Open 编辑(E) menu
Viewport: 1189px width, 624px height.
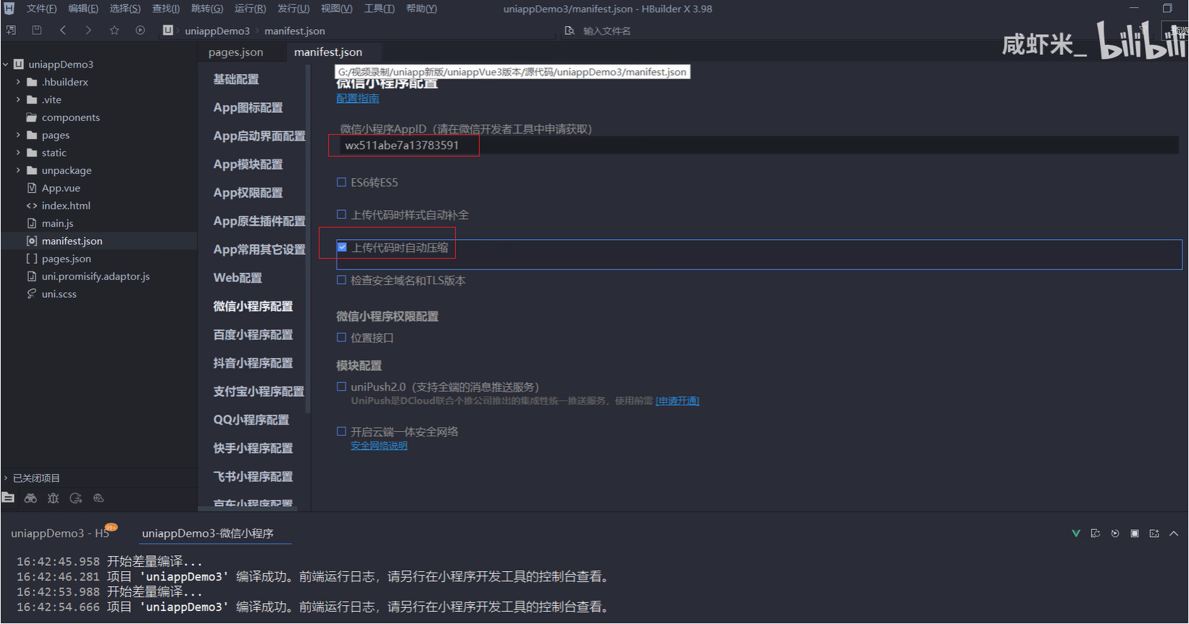[83, 9]
